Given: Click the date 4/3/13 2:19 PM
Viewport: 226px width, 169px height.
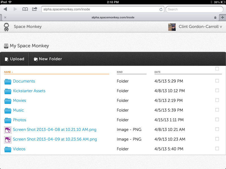Looking at the screenshot, I should click(168, 101).
